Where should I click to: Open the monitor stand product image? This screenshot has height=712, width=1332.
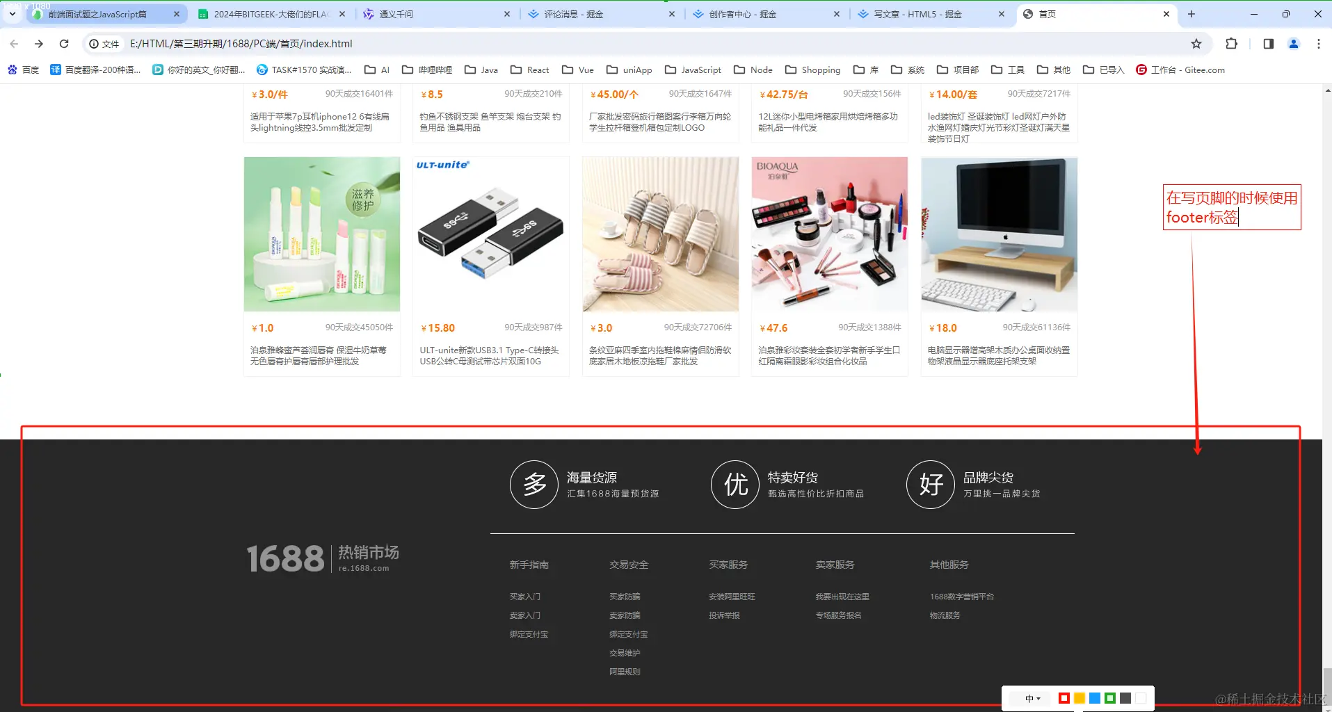pyautogui.click(x=1000, y=234)
